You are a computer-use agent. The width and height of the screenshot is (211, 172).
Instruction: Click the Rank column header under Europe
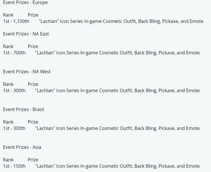click(x=8, y=15)
